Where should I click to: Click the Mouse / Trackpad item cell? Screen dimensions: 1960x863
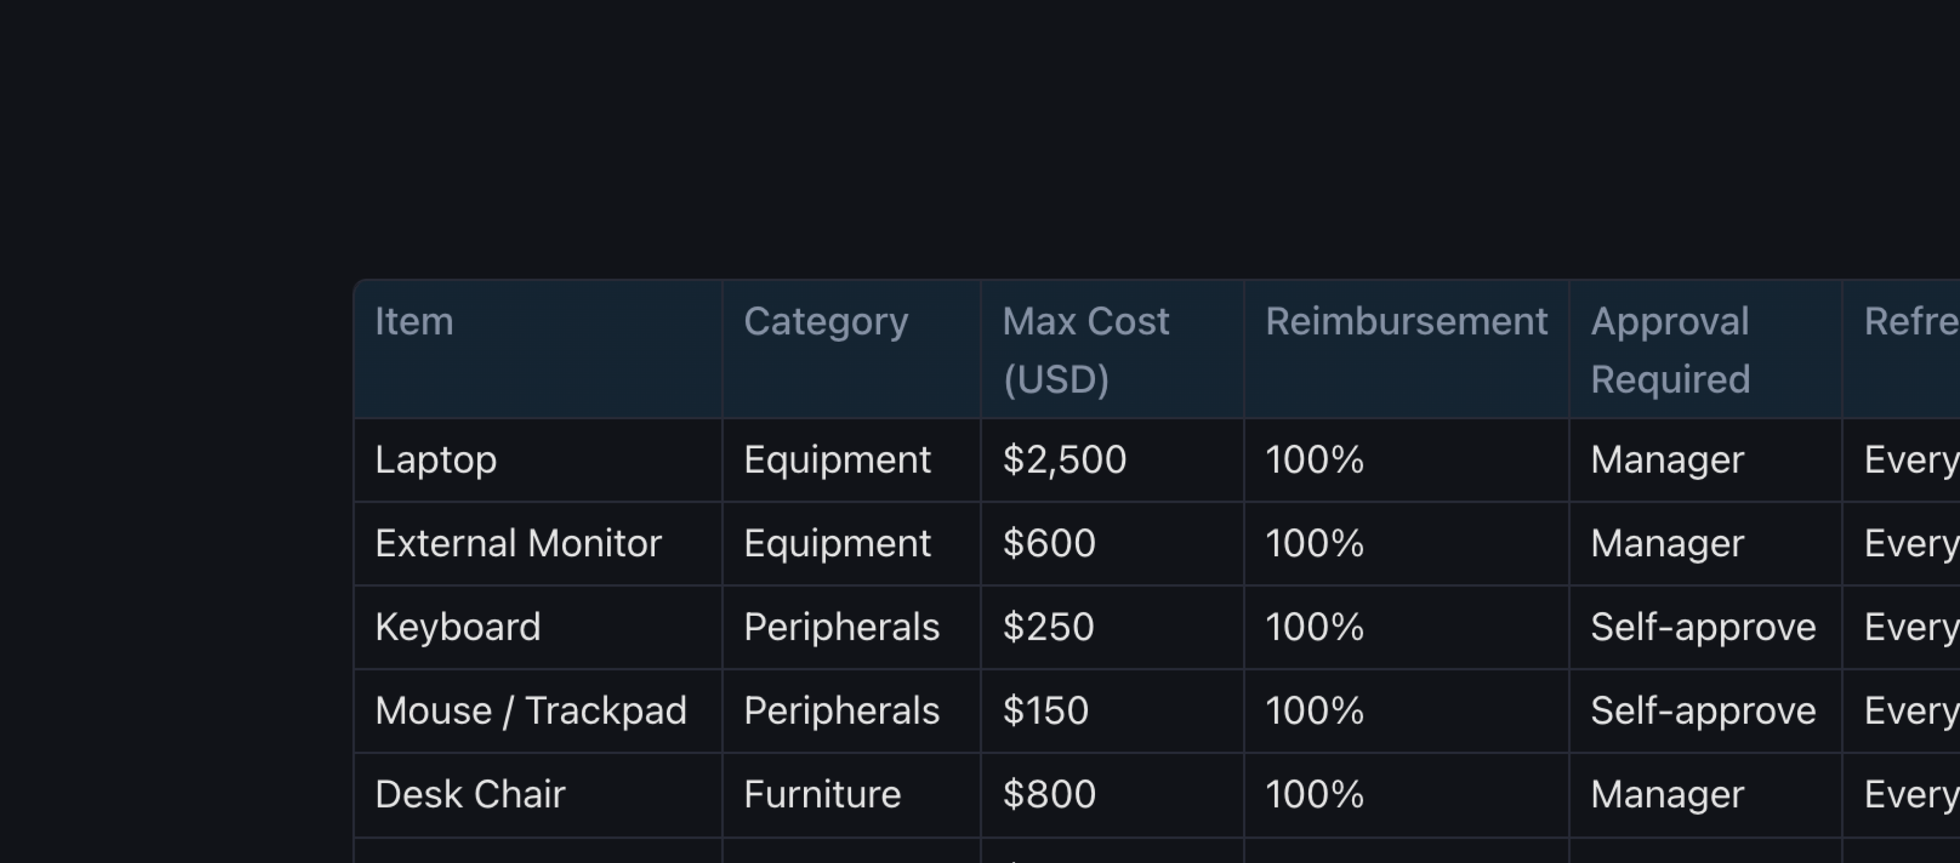(531, 711)
